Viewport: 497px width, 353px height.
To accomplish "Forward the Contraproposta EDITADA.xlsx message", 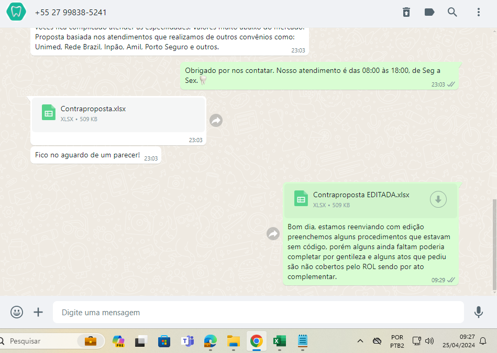I will tap(273, 233).
